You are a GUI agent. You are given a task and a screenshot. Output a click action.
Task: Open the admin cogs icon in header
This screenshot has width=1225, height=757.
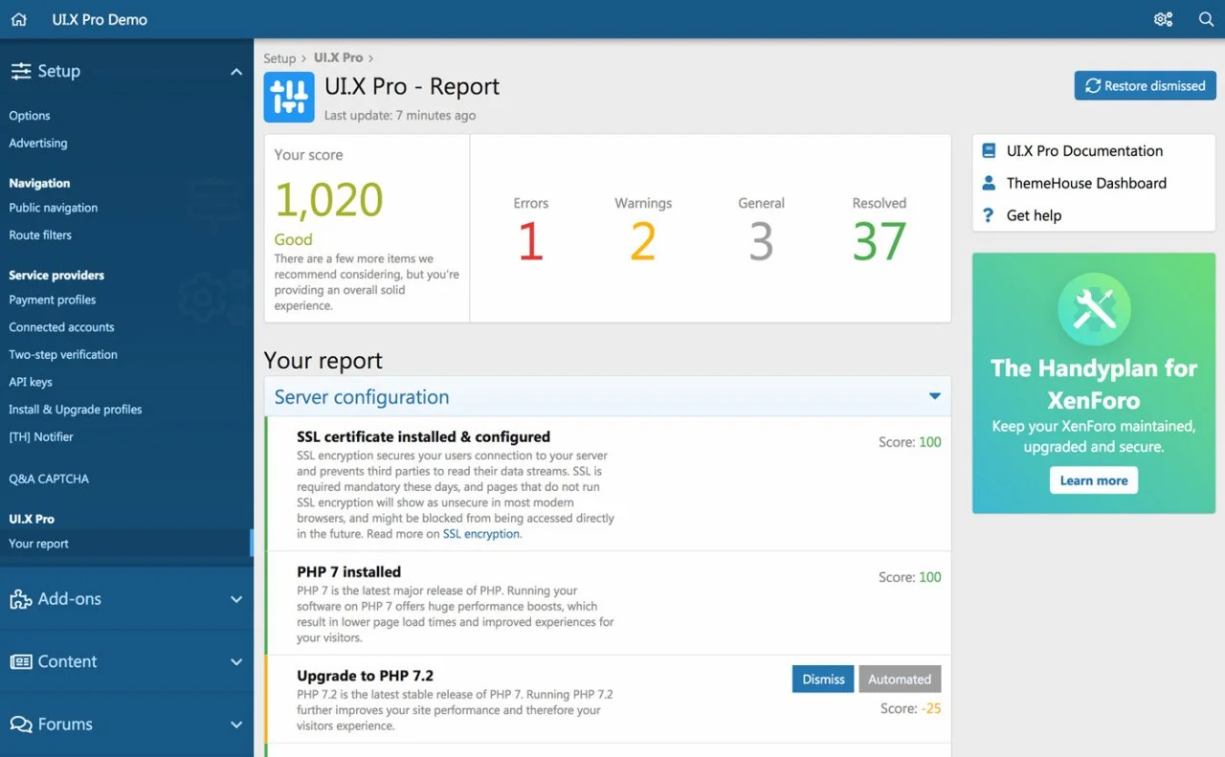pos(1163,19)
